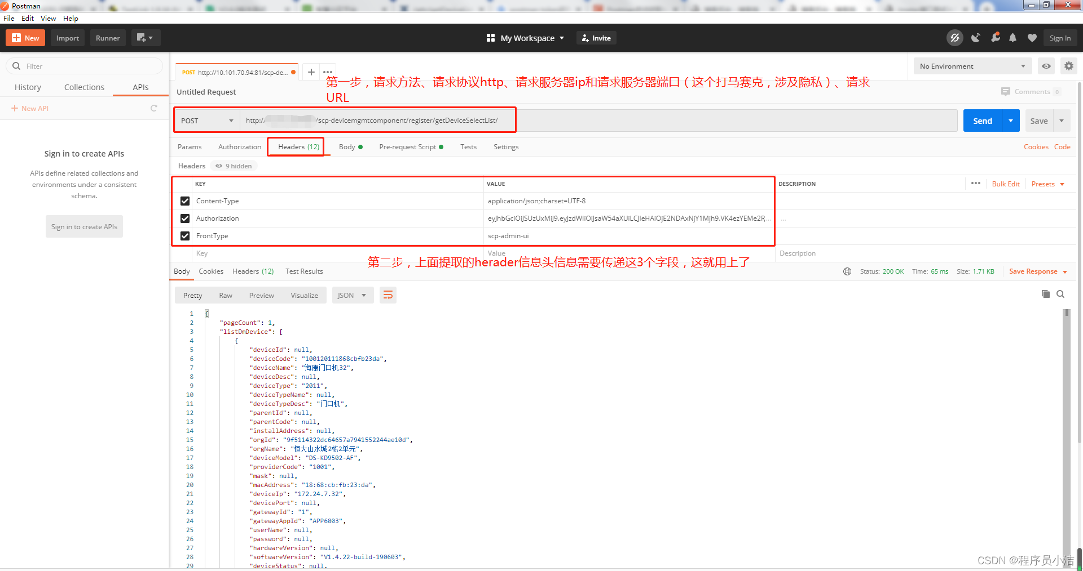Open Save Response dropdown
Screen dimensions: 1083x571
pyautogui.click(x=1038, y=271)
